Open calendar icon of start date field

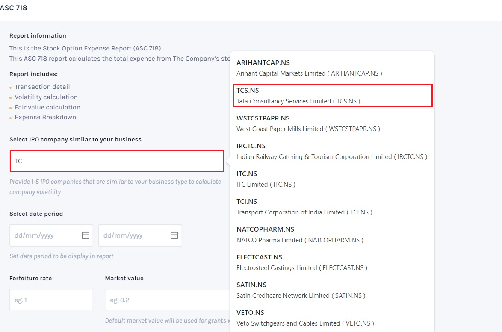point(86,235)
